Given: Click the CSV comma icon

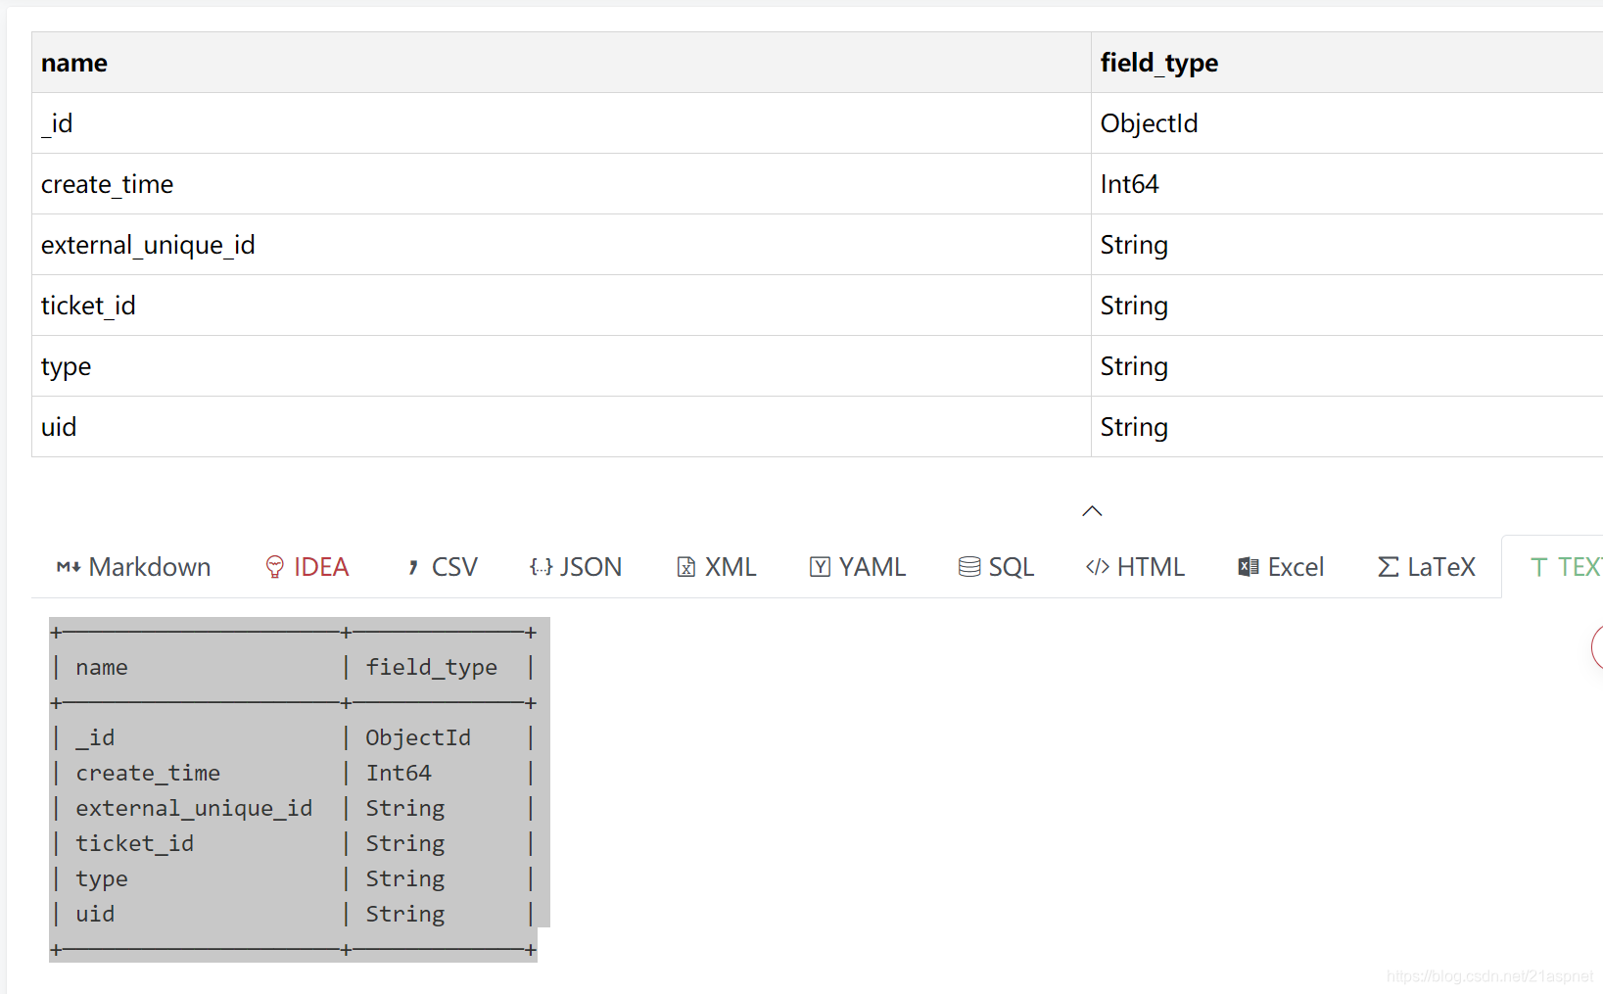Looking at the screenshot, I should coord(413,568).
